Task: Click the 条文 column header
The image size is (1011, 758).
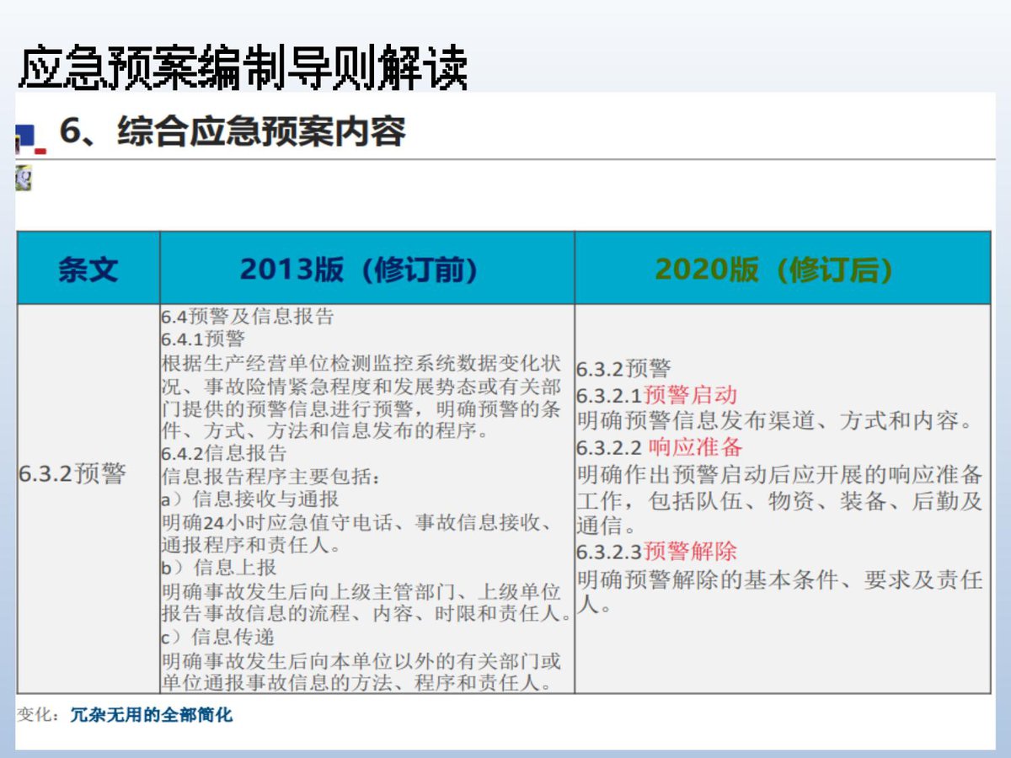Action: pyautogui.click(x=88, y=269)
